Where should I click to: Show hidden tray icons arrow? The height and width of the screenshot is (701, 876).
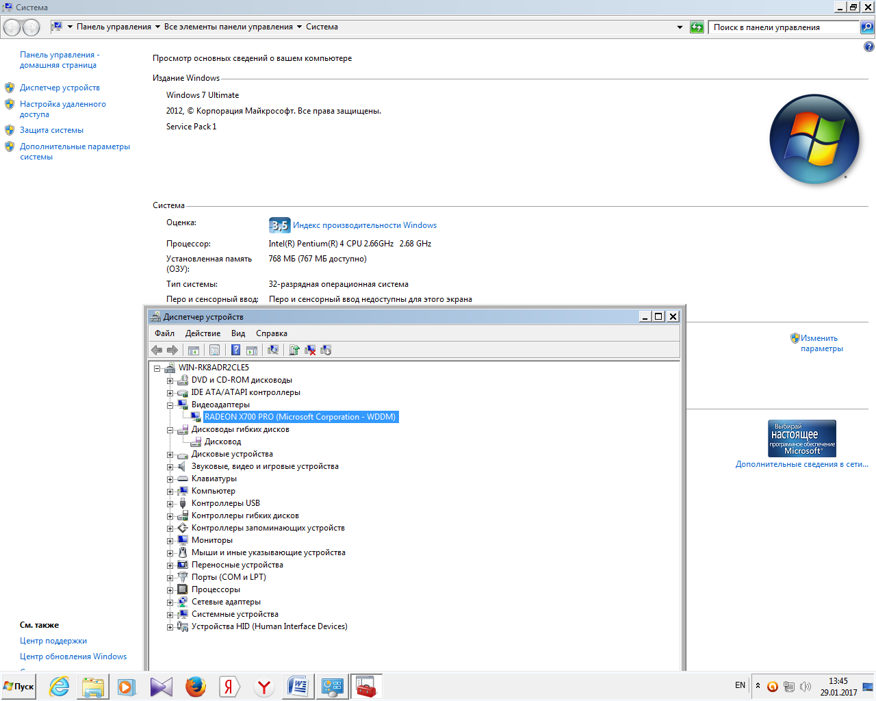(758, 685)
